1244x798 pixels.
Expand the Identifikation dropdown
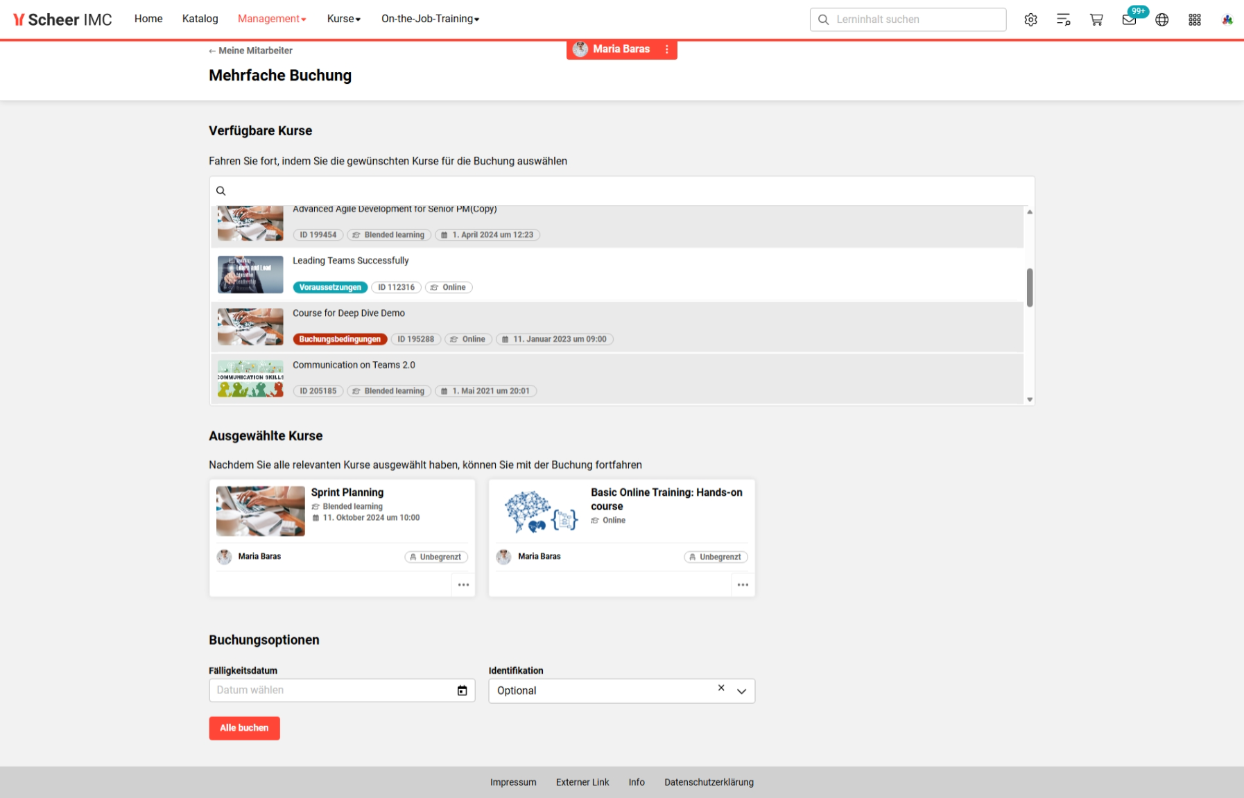pyautogui.click(x=742, y=691)
